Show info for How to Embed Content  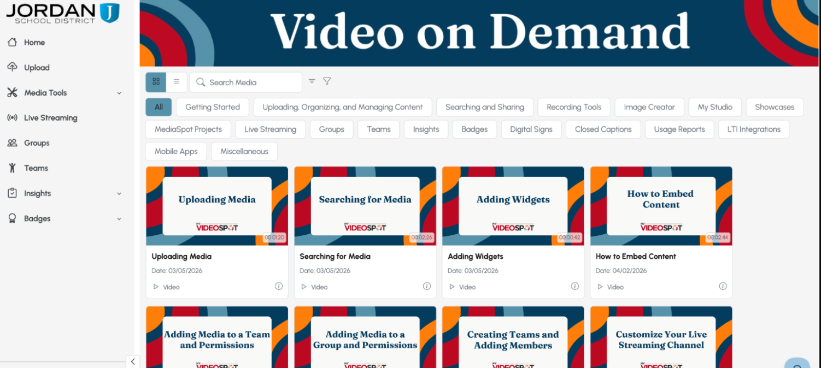(723, 286)
